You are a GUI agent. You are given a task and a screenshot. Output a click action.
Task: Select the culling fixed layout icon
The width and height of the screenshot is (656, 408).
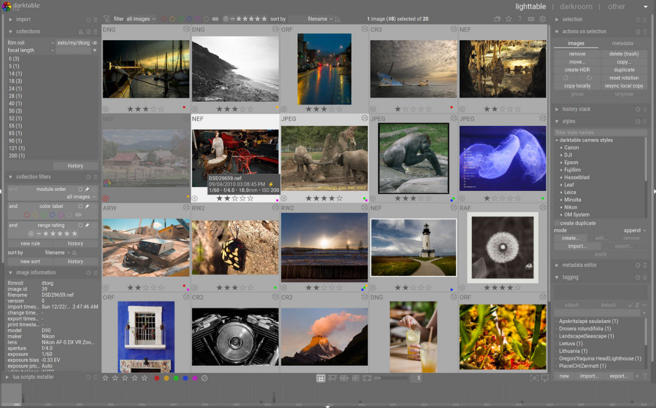coord(344,378)
